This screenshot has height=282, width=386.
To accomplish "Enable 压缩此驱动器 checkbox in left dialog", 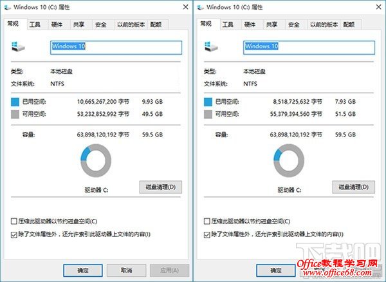I will coord(14,221).
